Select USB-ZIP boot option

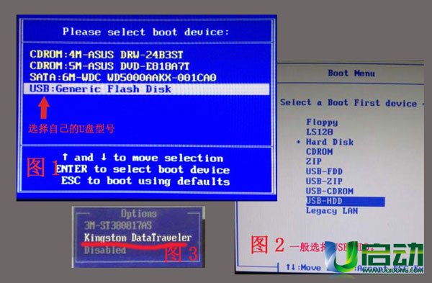coord(324,181)
